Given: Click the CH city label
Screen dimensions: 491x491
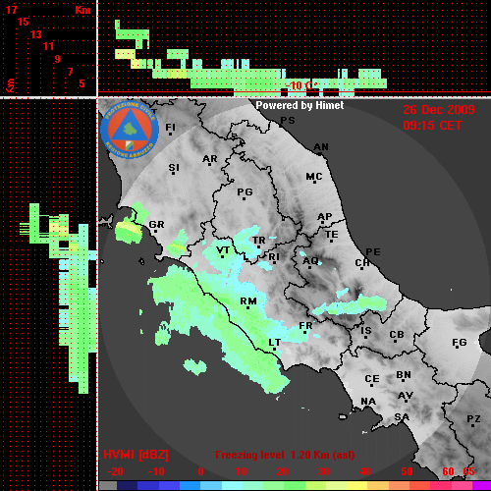Looking at the screenshot, I should tap(362, 263).
